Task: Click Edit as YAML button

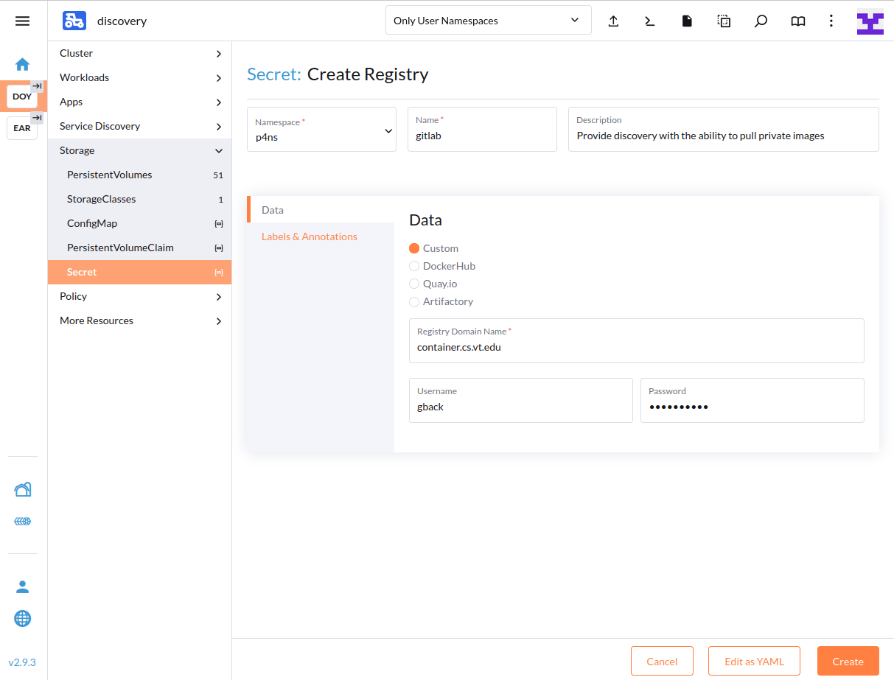Action: click(754, 661)
